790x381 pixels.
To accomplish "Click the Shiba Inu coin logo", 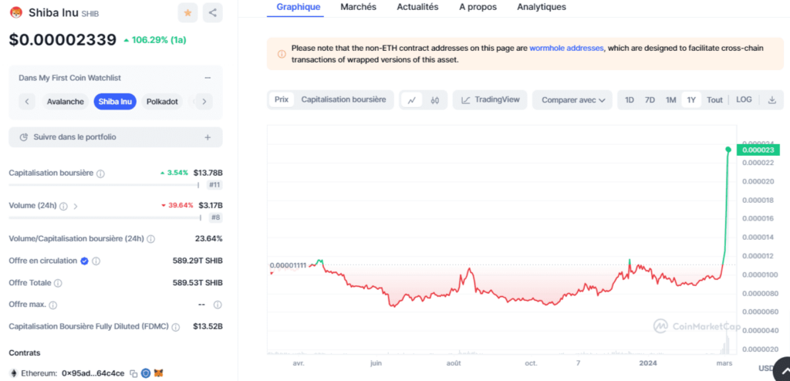I will [16, 12].
